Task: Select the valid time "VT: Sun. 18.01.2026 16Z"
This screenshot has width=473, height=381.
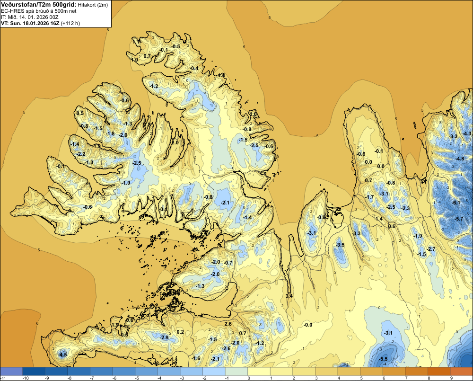Action: [30, 23]
